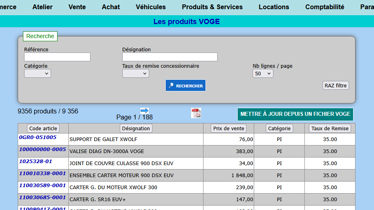Click the RECHERCHER search button
The image size is (374, 210).
tap(185, 85)
